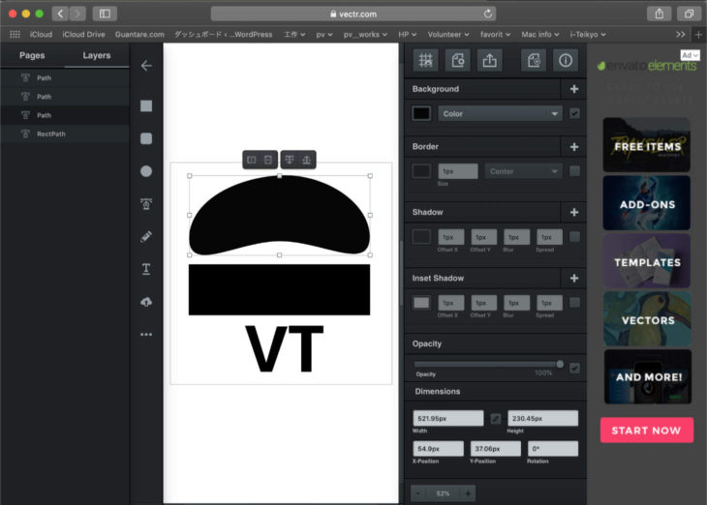
Task: Select the Rectangle shape tool
Action: [146, 106]
